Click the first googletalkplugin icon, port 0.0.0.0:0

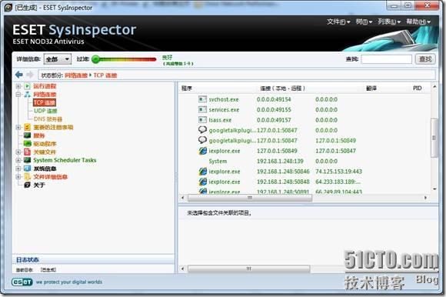click(x=202, y=130)
